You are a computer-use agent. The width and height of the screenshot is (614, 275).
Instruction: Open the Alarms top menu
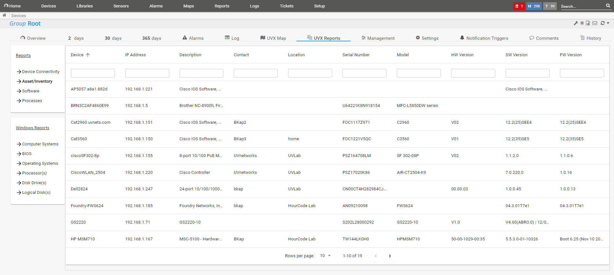tap(156, 6)
